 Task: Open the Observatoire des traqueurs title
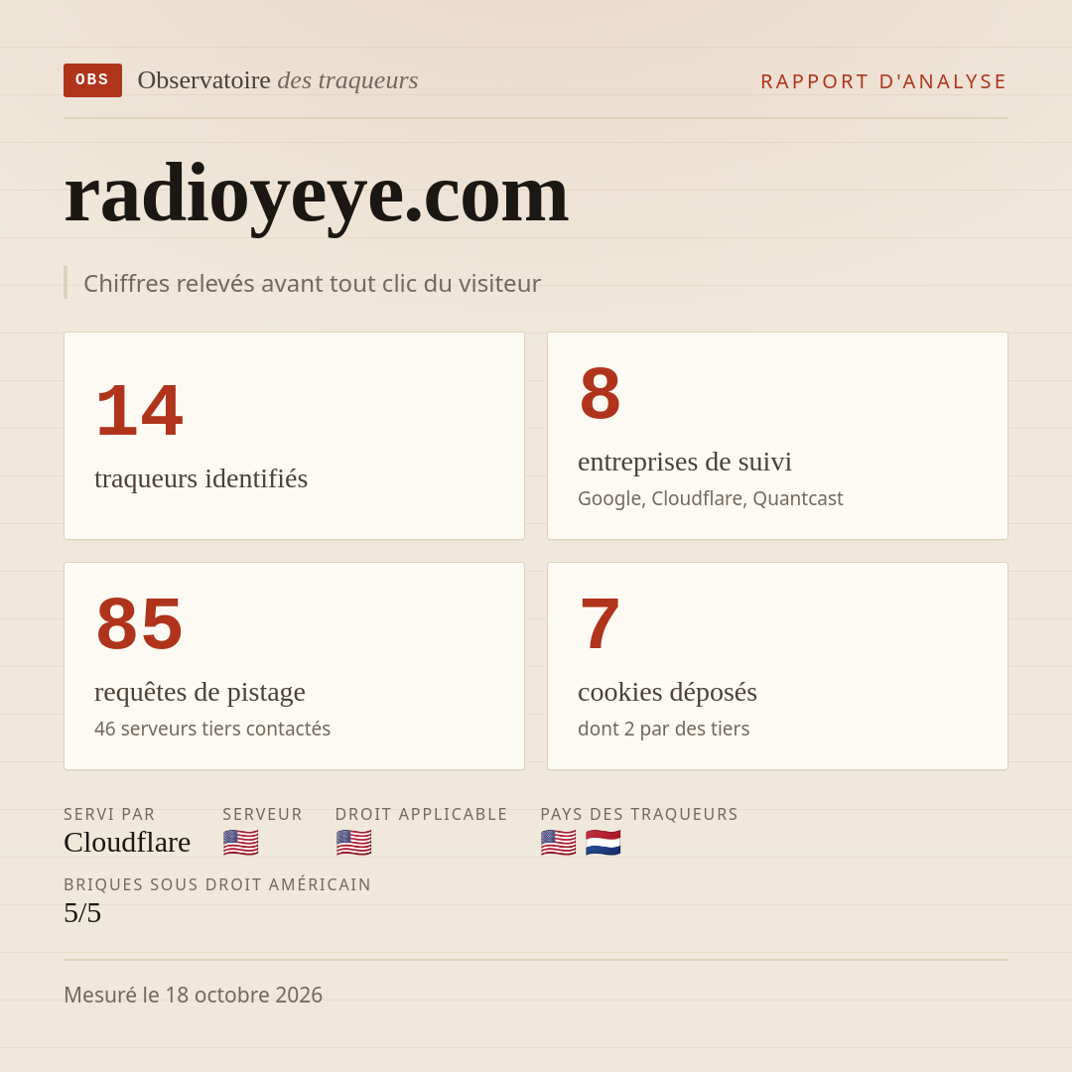click(278, 80)
